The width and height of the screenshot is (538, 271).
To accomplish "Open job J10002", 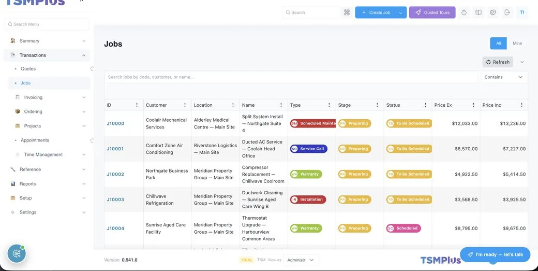I will click(x=115, y=174).
